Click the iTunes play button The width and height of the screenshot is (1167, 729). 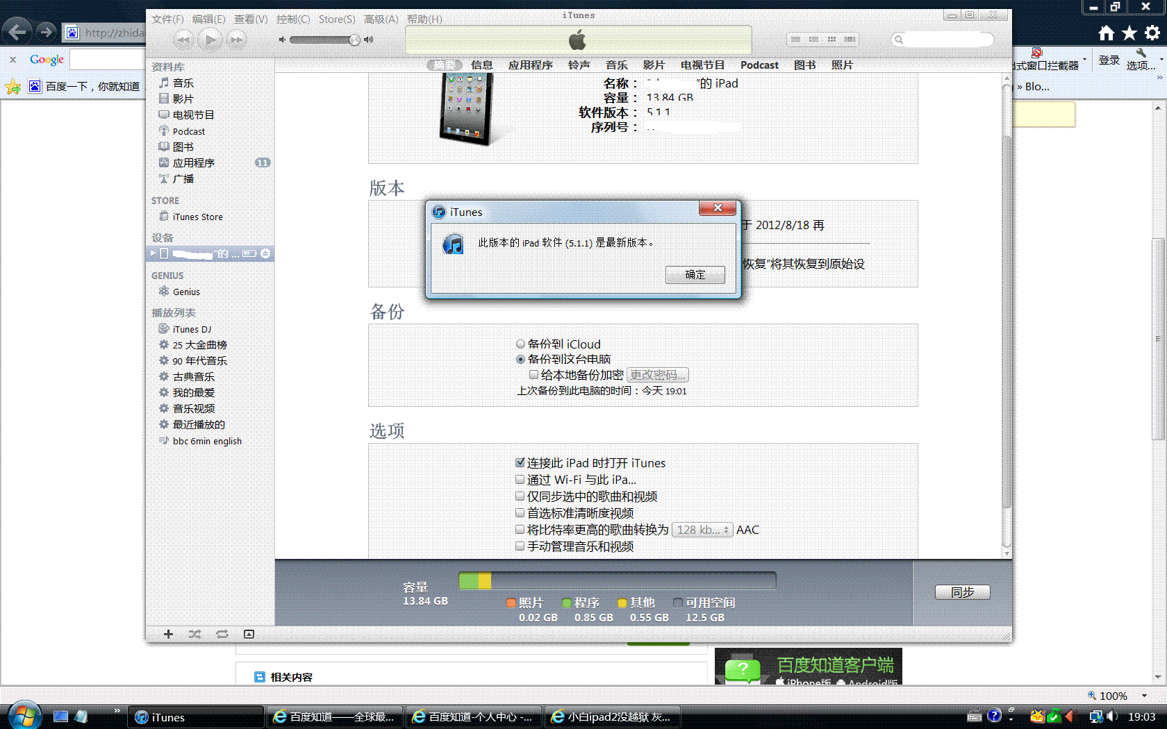click(x=210, y=40)
